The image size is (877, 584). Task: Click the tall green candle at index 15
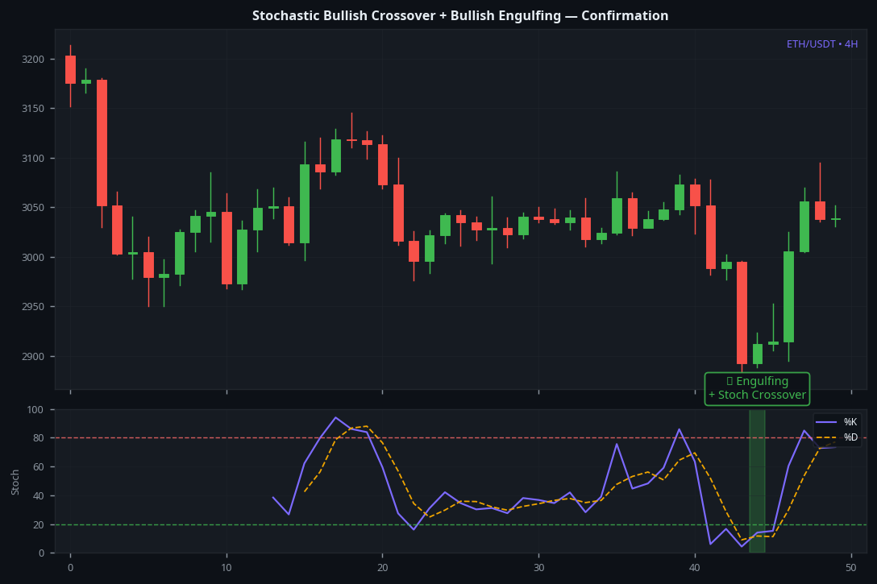305,204
